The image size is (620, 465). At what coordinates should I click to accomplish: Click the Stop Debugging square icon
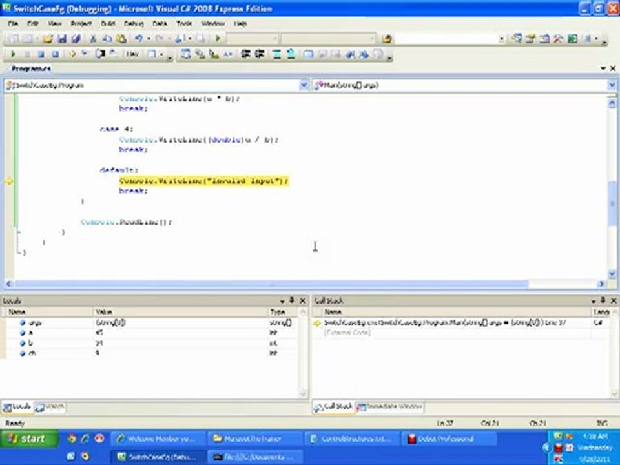click(41, 55)
